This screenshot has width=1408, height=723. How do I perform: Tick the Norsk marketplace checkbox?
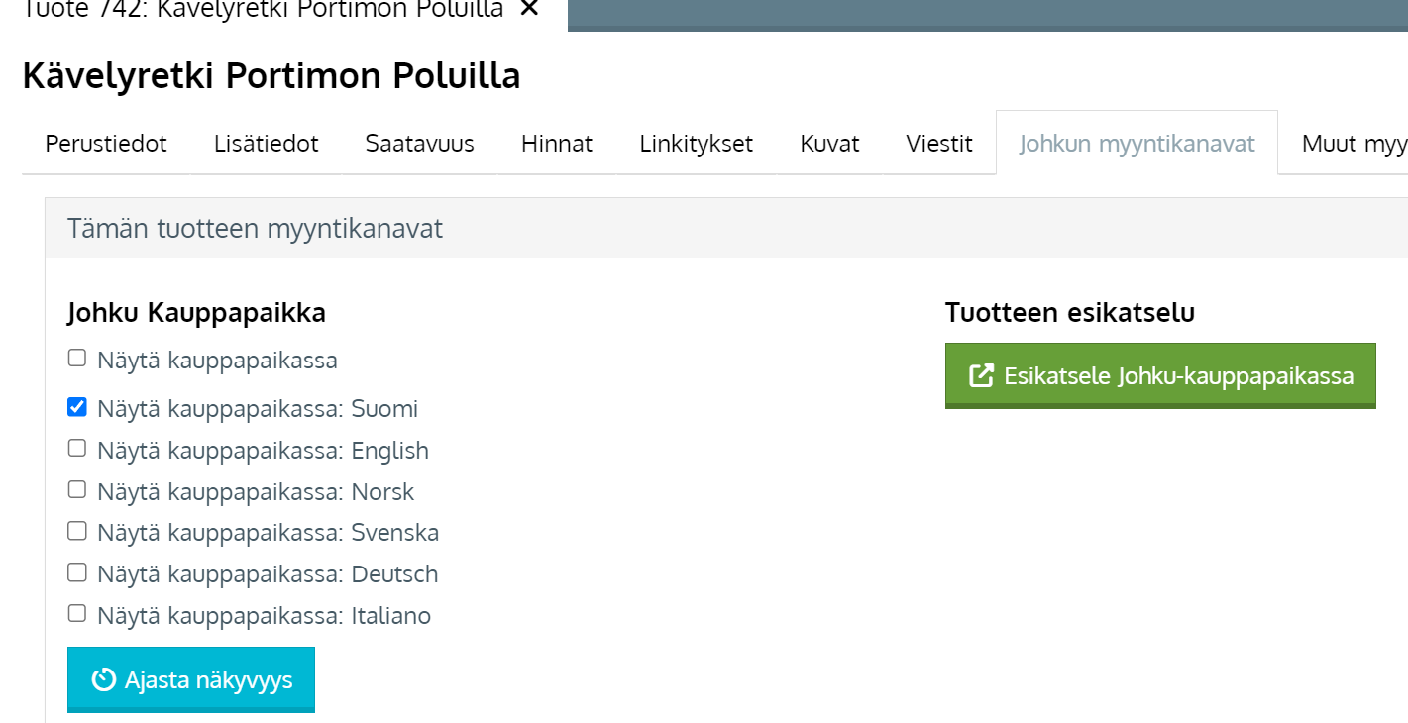(x=77, y=490)
